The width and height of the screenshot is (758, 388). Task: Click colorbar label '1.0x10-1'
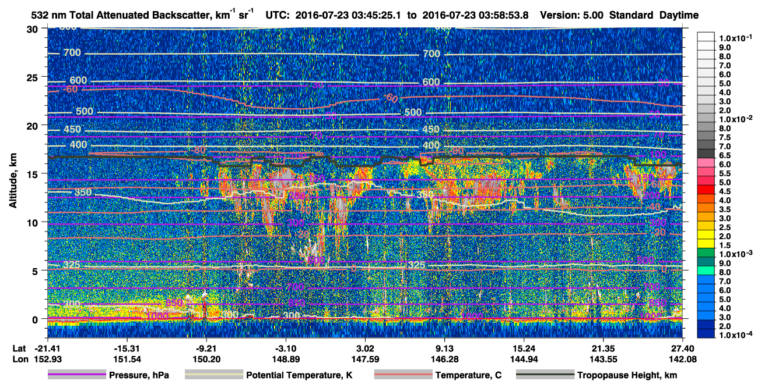tap(736, 38)
